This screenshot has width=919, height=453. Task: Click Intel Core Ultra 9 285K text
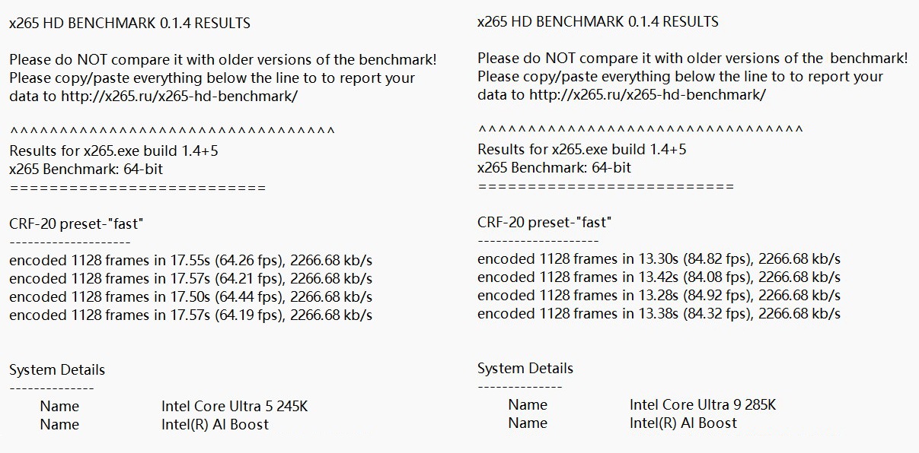coord(703,404)
